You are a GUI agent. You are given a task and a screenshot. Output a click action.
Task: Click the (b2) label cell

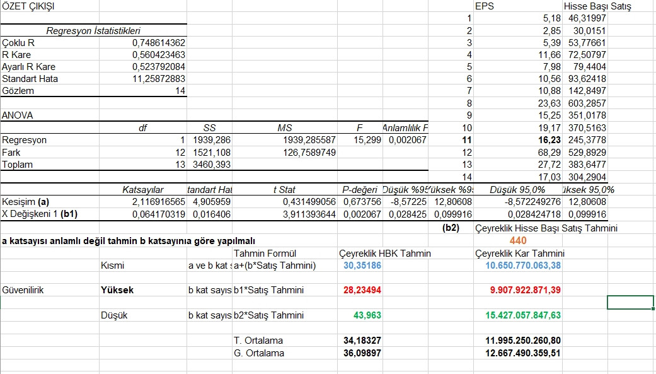click(451, 228)
